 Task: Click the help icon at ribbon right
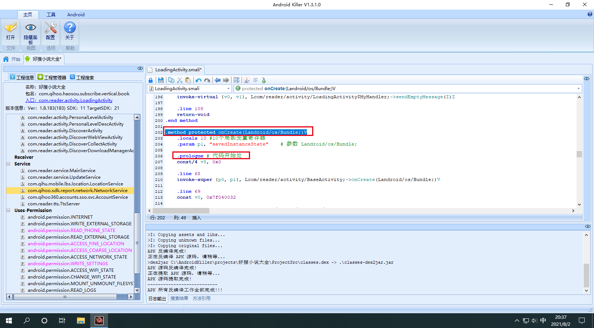[x=590, y=14]
